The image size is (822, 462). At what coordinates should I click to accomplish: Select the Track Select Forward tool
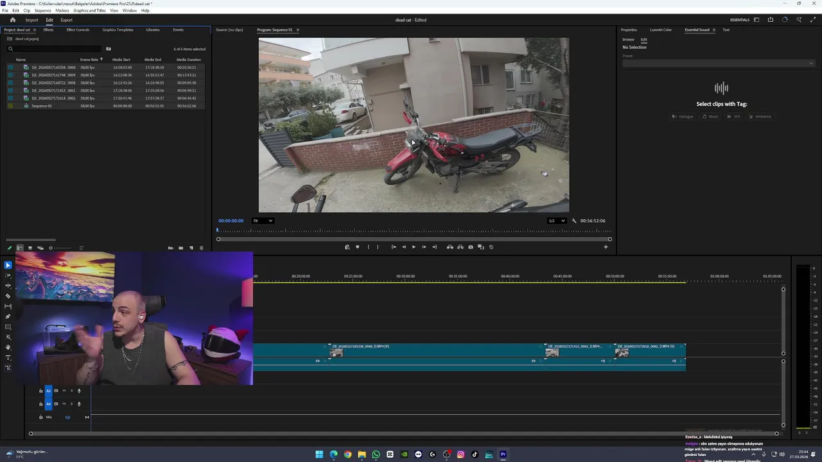8,275
